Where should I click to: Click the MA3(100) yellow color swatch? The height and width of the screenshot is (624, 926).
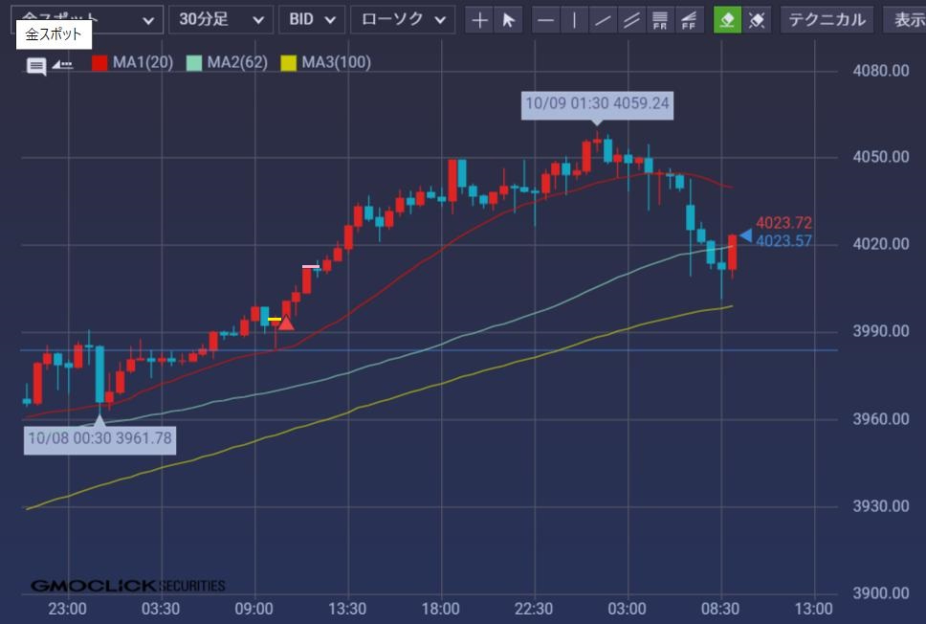(x=288, y=62)
